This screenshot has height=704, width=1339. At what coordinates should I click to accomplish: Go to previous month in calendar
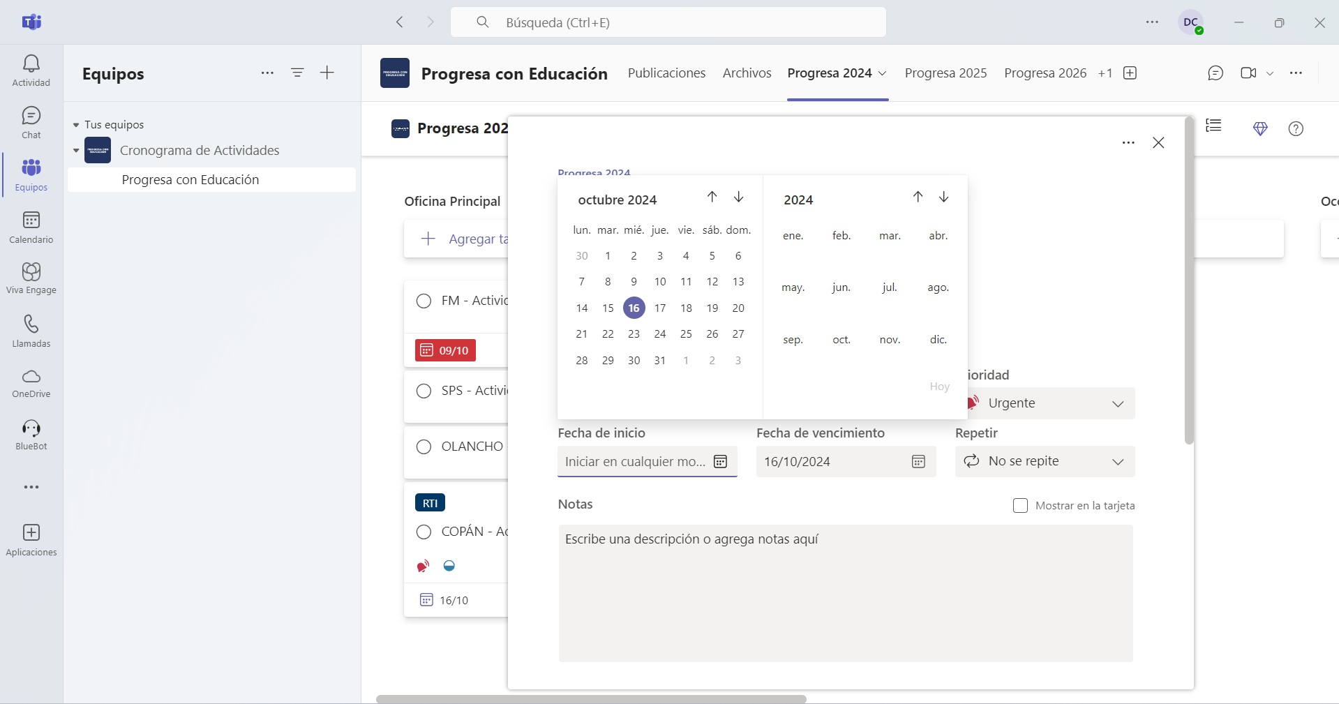coord(712,197)
